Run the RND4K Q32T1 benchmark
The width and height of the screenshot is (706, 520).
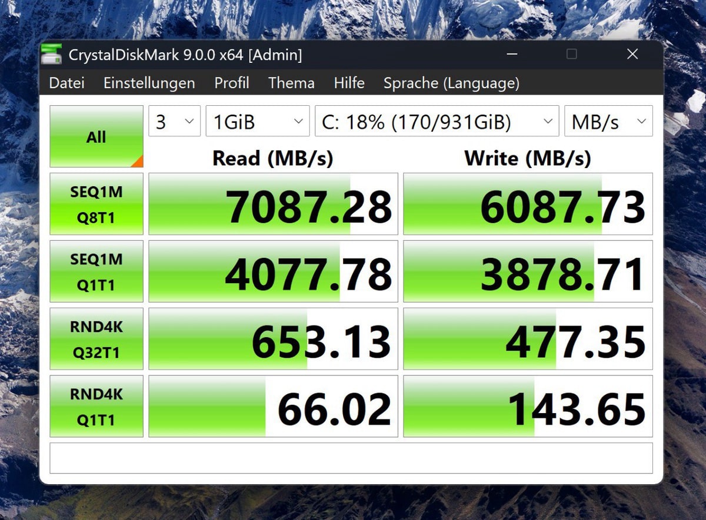(x=96, y=339)
